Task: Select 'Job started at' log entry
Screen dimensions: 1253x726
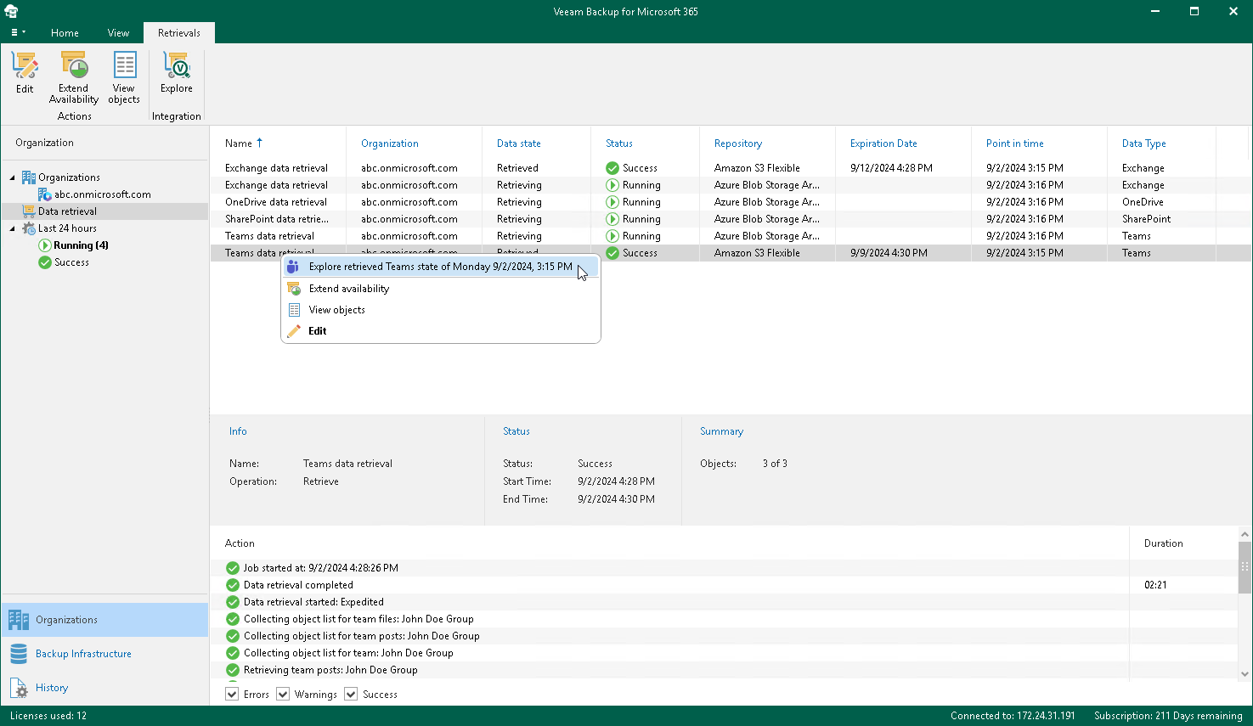Action: pyautogui.click(x=724, y=568)
